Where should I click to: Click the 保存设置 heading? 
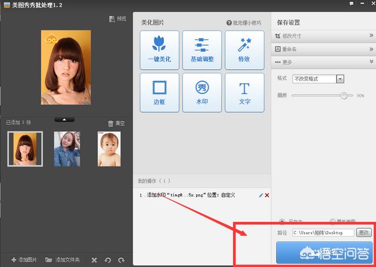point(288,22)
